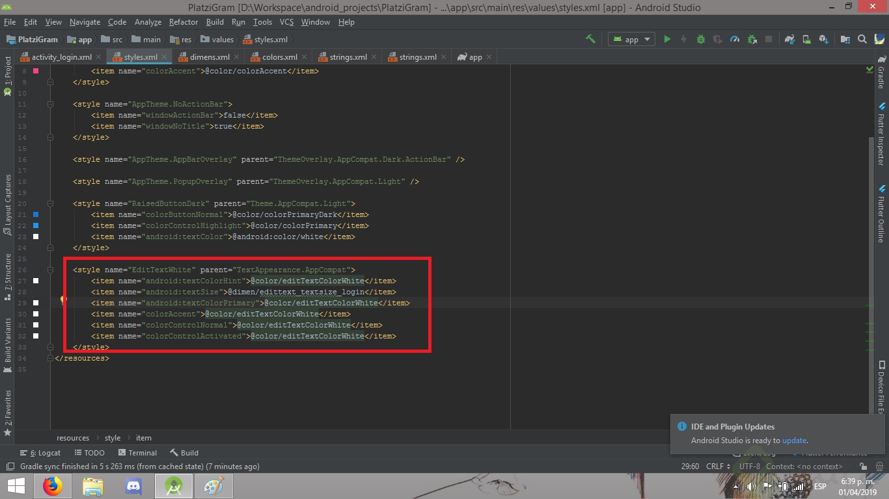Attach debugger to Android process icon

point(752,39)
